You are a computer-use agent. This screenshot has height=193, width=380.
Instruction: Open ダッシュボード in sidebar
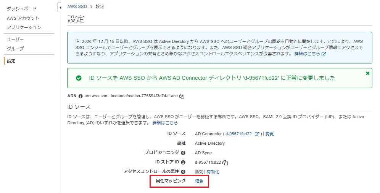click(22, 9)
